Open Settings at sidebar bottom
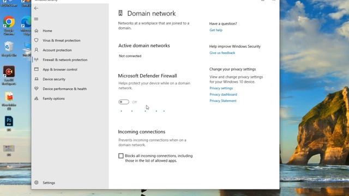The height and width of the screenshot is (196, 349). click(49, 183)
